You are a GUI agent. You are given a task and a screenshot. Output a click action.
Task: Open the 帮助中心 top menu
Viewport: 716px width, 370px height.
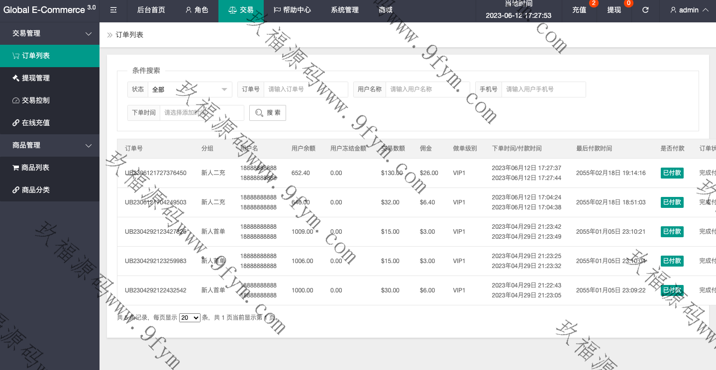(x=293, y=10)
